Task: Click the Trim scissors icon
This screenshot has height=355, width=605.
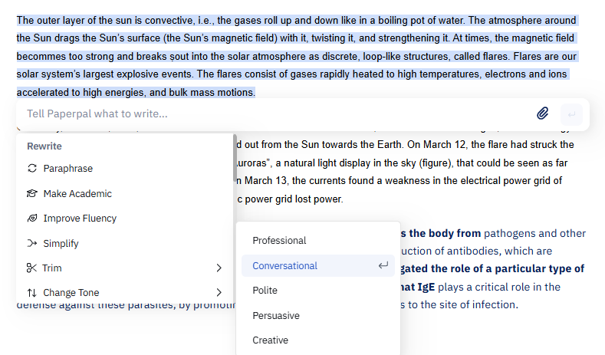Action: 31,268
